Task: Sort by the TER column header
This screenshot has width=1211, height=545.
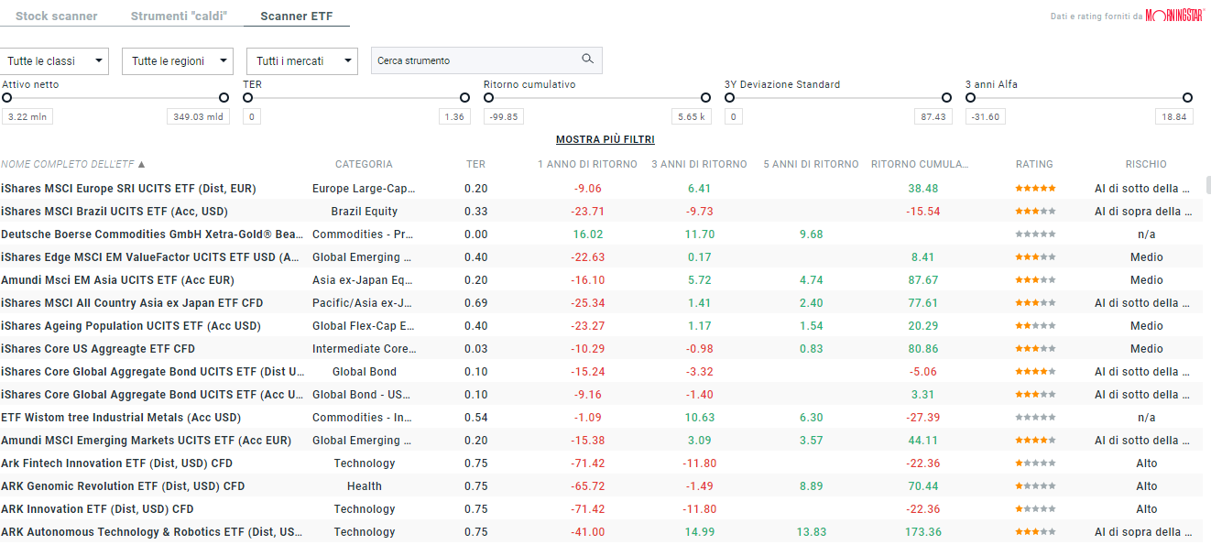Action: point(475,163)
